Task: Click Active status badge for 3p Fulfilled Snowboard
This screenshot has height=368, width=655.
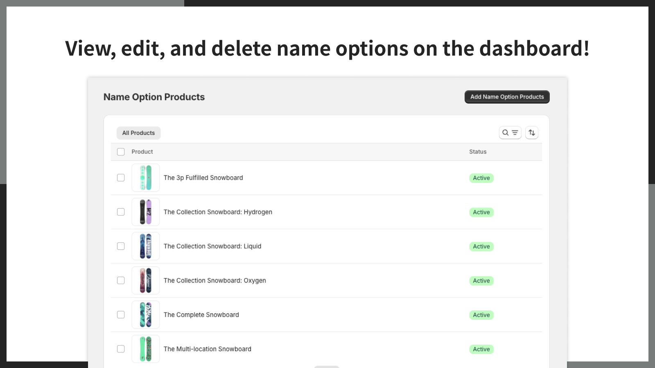Action: [x=481, y=178]
